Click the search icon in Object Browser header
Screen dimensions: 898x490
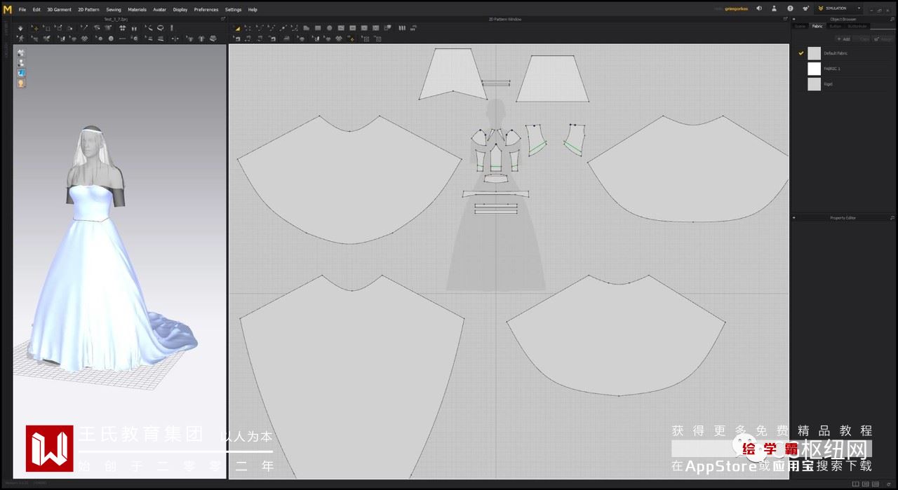(x=892, y=19)
